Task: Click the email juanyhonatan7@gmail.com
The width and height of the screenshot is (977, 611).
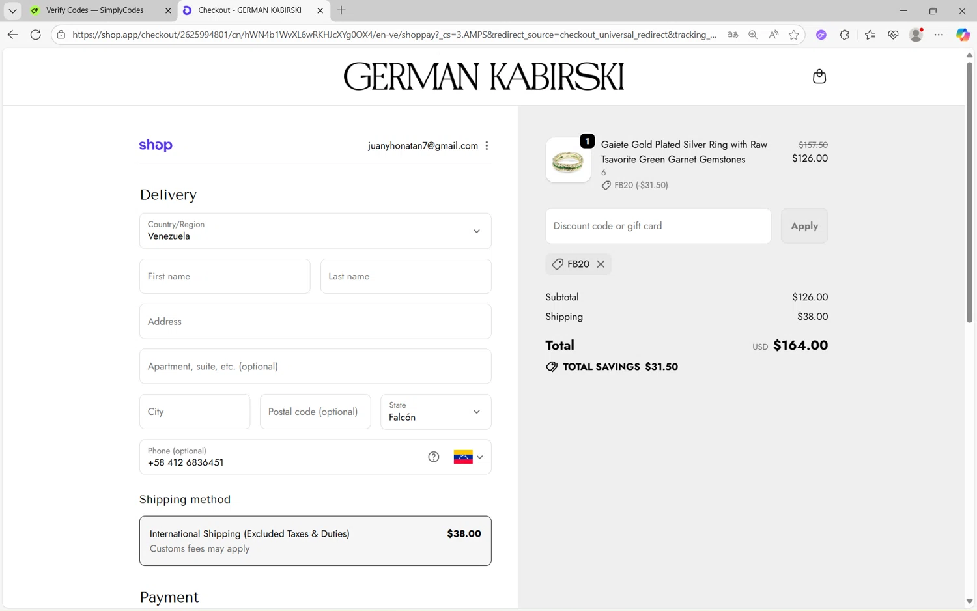Action: tap(423, 145)
